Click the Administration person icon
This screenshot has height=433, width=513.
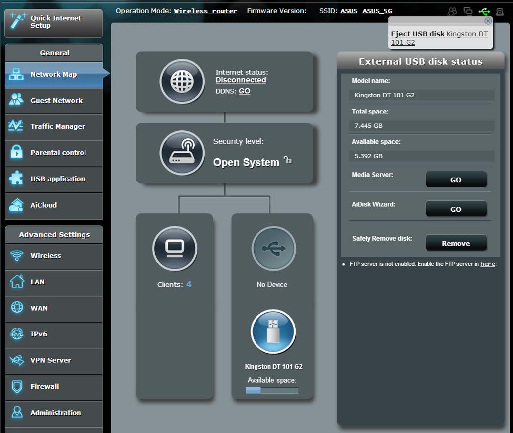pyautogui.click(x=17, y=412)
